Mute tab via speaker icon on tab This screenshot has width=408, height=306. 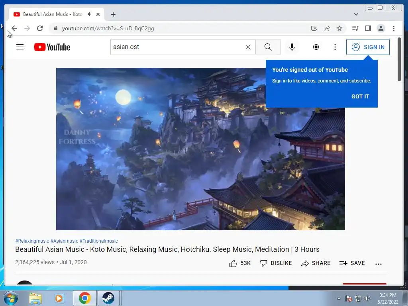click(90, 14)
